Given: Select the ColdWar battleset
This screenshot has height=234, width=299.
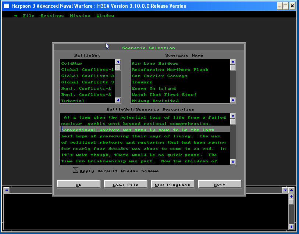Looking at the screenshot, I should 88,64.
